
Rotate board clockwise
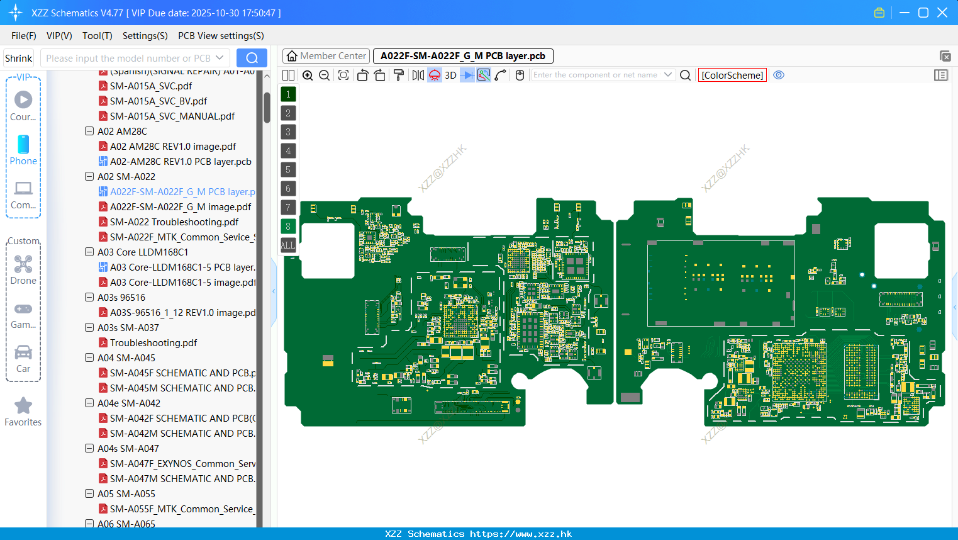pos(380,75)
